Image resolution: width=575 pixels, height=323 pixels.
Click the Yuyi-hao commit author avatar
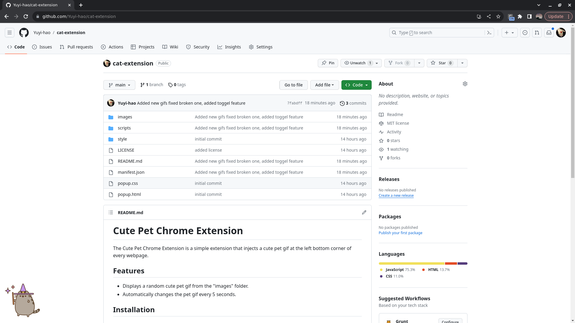(111, 103)
